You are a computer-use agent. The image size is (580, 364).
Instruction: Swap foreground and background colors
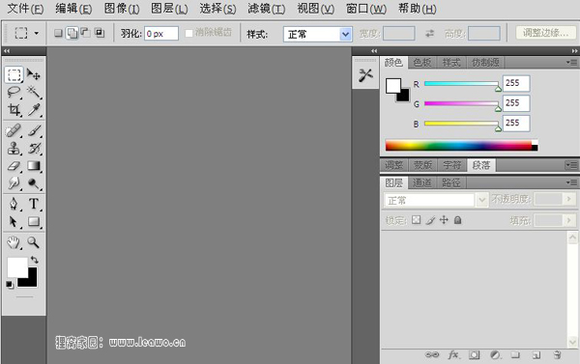(35, 260)
